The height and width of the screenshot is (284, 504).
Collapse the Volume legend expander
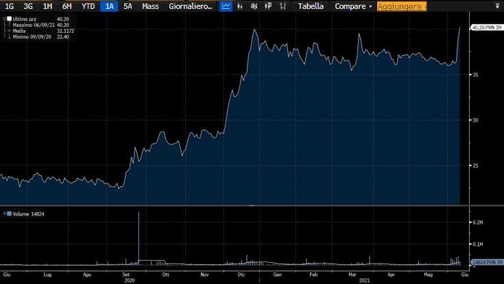5,214
